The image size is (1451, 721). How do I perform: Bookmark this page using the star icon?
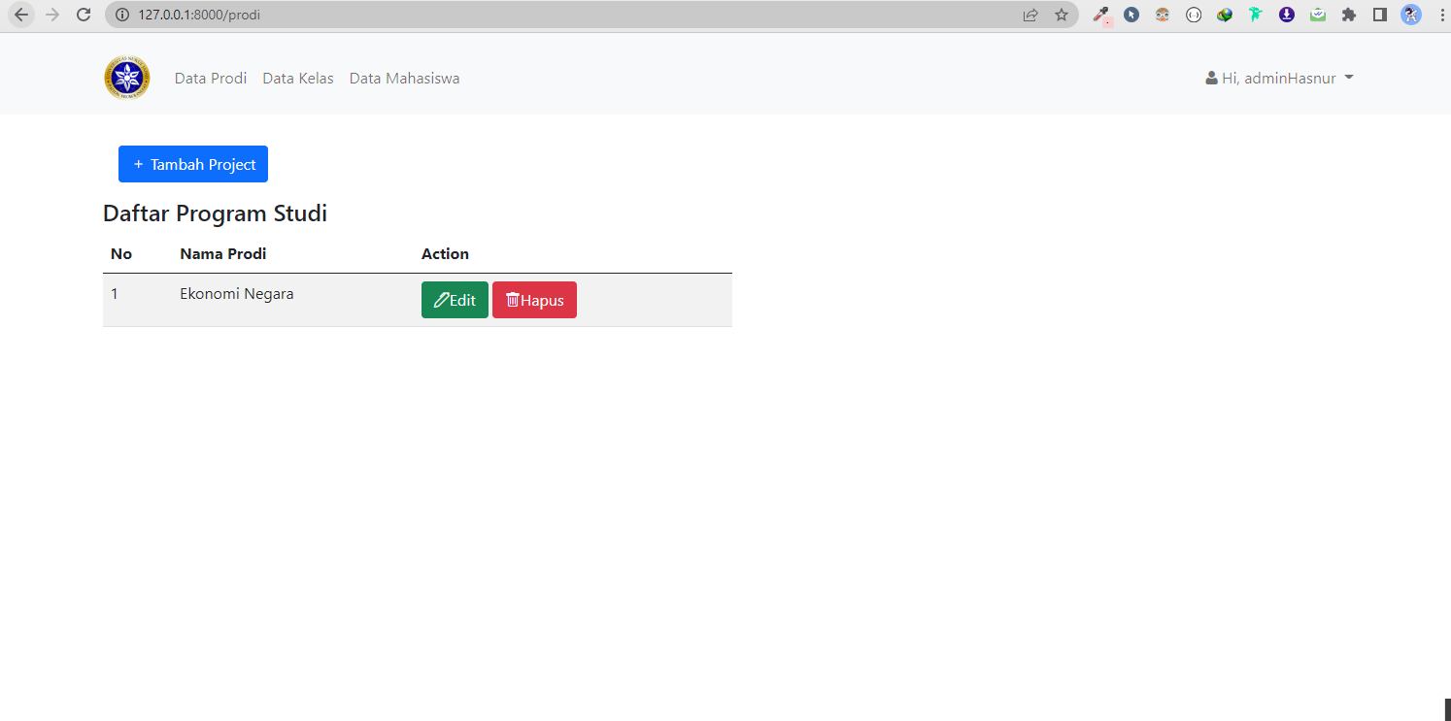click(1062, 15)
